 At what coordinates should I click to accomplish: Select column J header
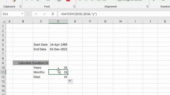point(150,21)
